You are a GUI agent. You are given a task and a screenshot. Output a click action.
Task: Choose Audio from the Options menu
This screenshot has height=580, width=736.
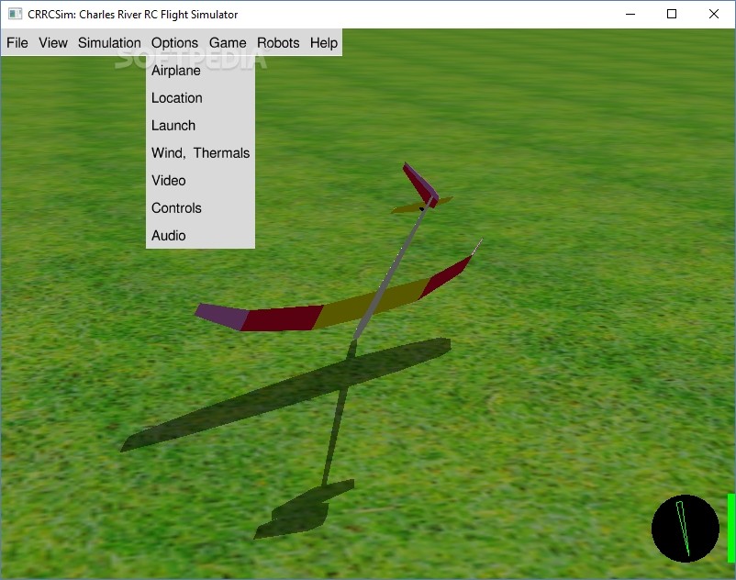click(200, 236)
